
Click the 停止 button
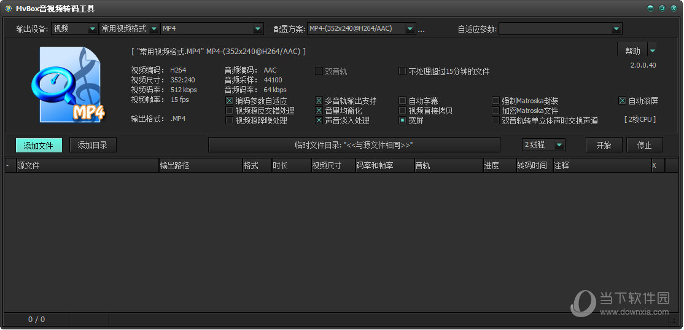645,146
